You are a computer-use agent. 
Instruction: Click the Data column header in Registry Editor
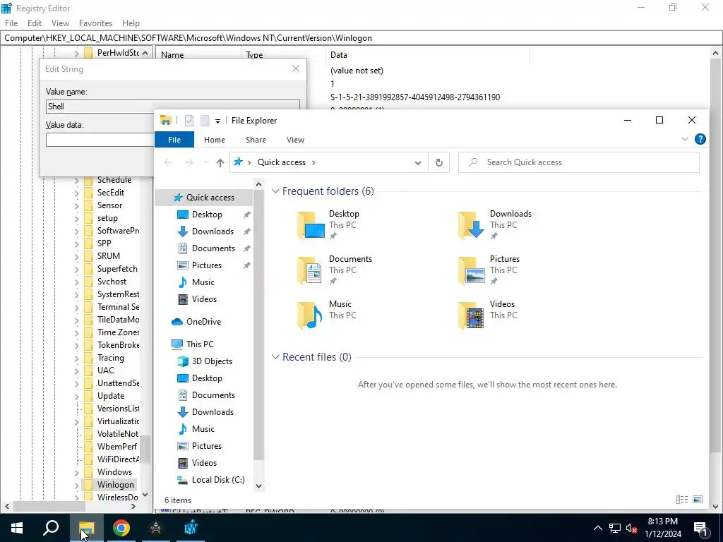coord(427,55)
